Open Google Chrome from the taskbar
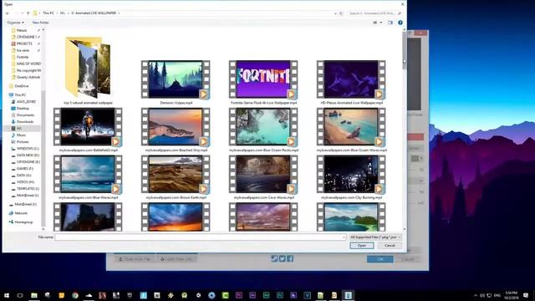The height and width of the screenshot is (301, 535). point(75,295)
